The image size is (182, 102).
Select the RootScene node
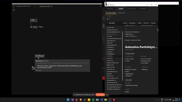click(40, 56)
